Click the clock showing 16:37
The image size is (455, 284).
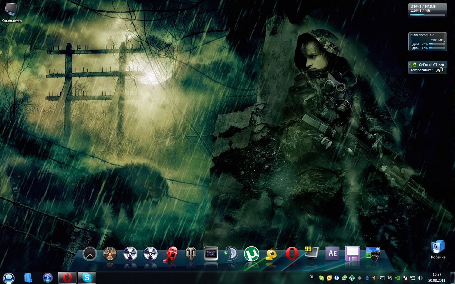(437, 275)
